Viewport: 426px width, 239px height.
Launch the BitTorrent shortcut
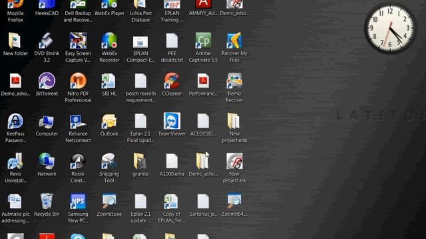47,84
